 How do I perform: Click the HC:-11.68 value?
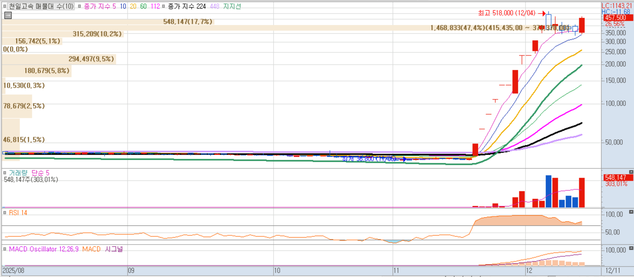pyautogui.click(x=616, y=12)
